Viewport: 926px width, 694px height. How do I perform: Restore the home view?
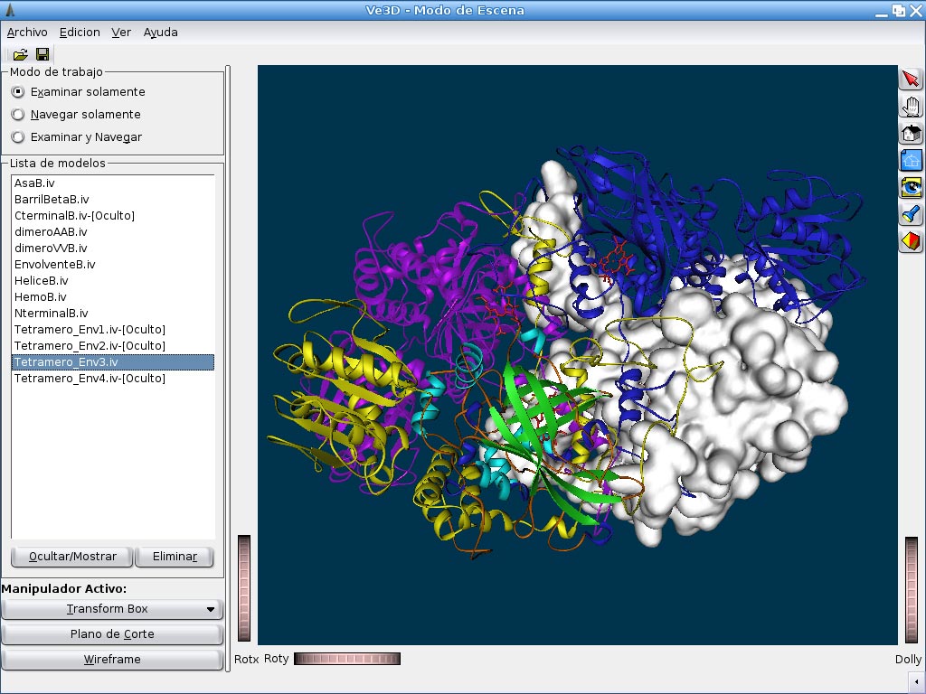(x=912, y=133)
